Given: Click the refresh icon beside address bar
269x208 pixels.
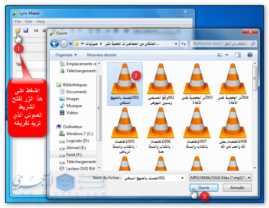Looking at the screenshot, I should [184, 44].
